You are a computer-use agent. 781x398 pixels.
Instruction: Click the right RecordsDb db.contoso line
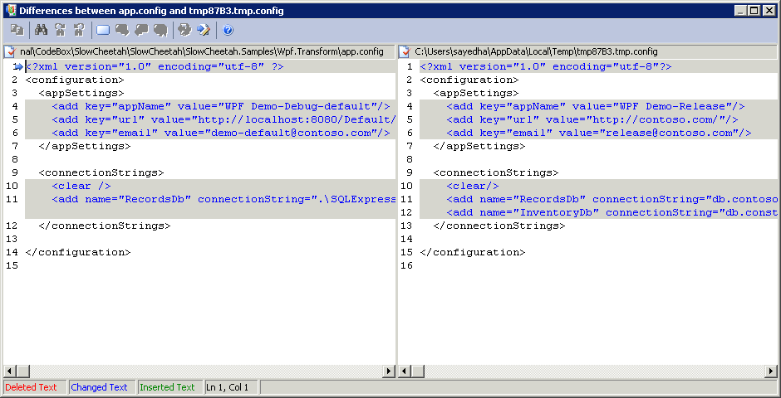pyautogui.click(x=612, y=199)
